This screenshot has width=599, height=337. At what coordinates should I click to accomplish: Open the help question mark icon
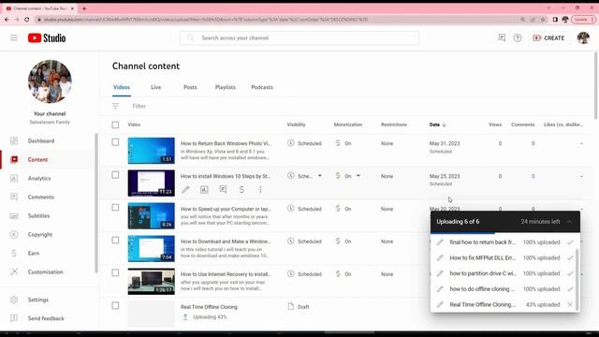(518, 37)
